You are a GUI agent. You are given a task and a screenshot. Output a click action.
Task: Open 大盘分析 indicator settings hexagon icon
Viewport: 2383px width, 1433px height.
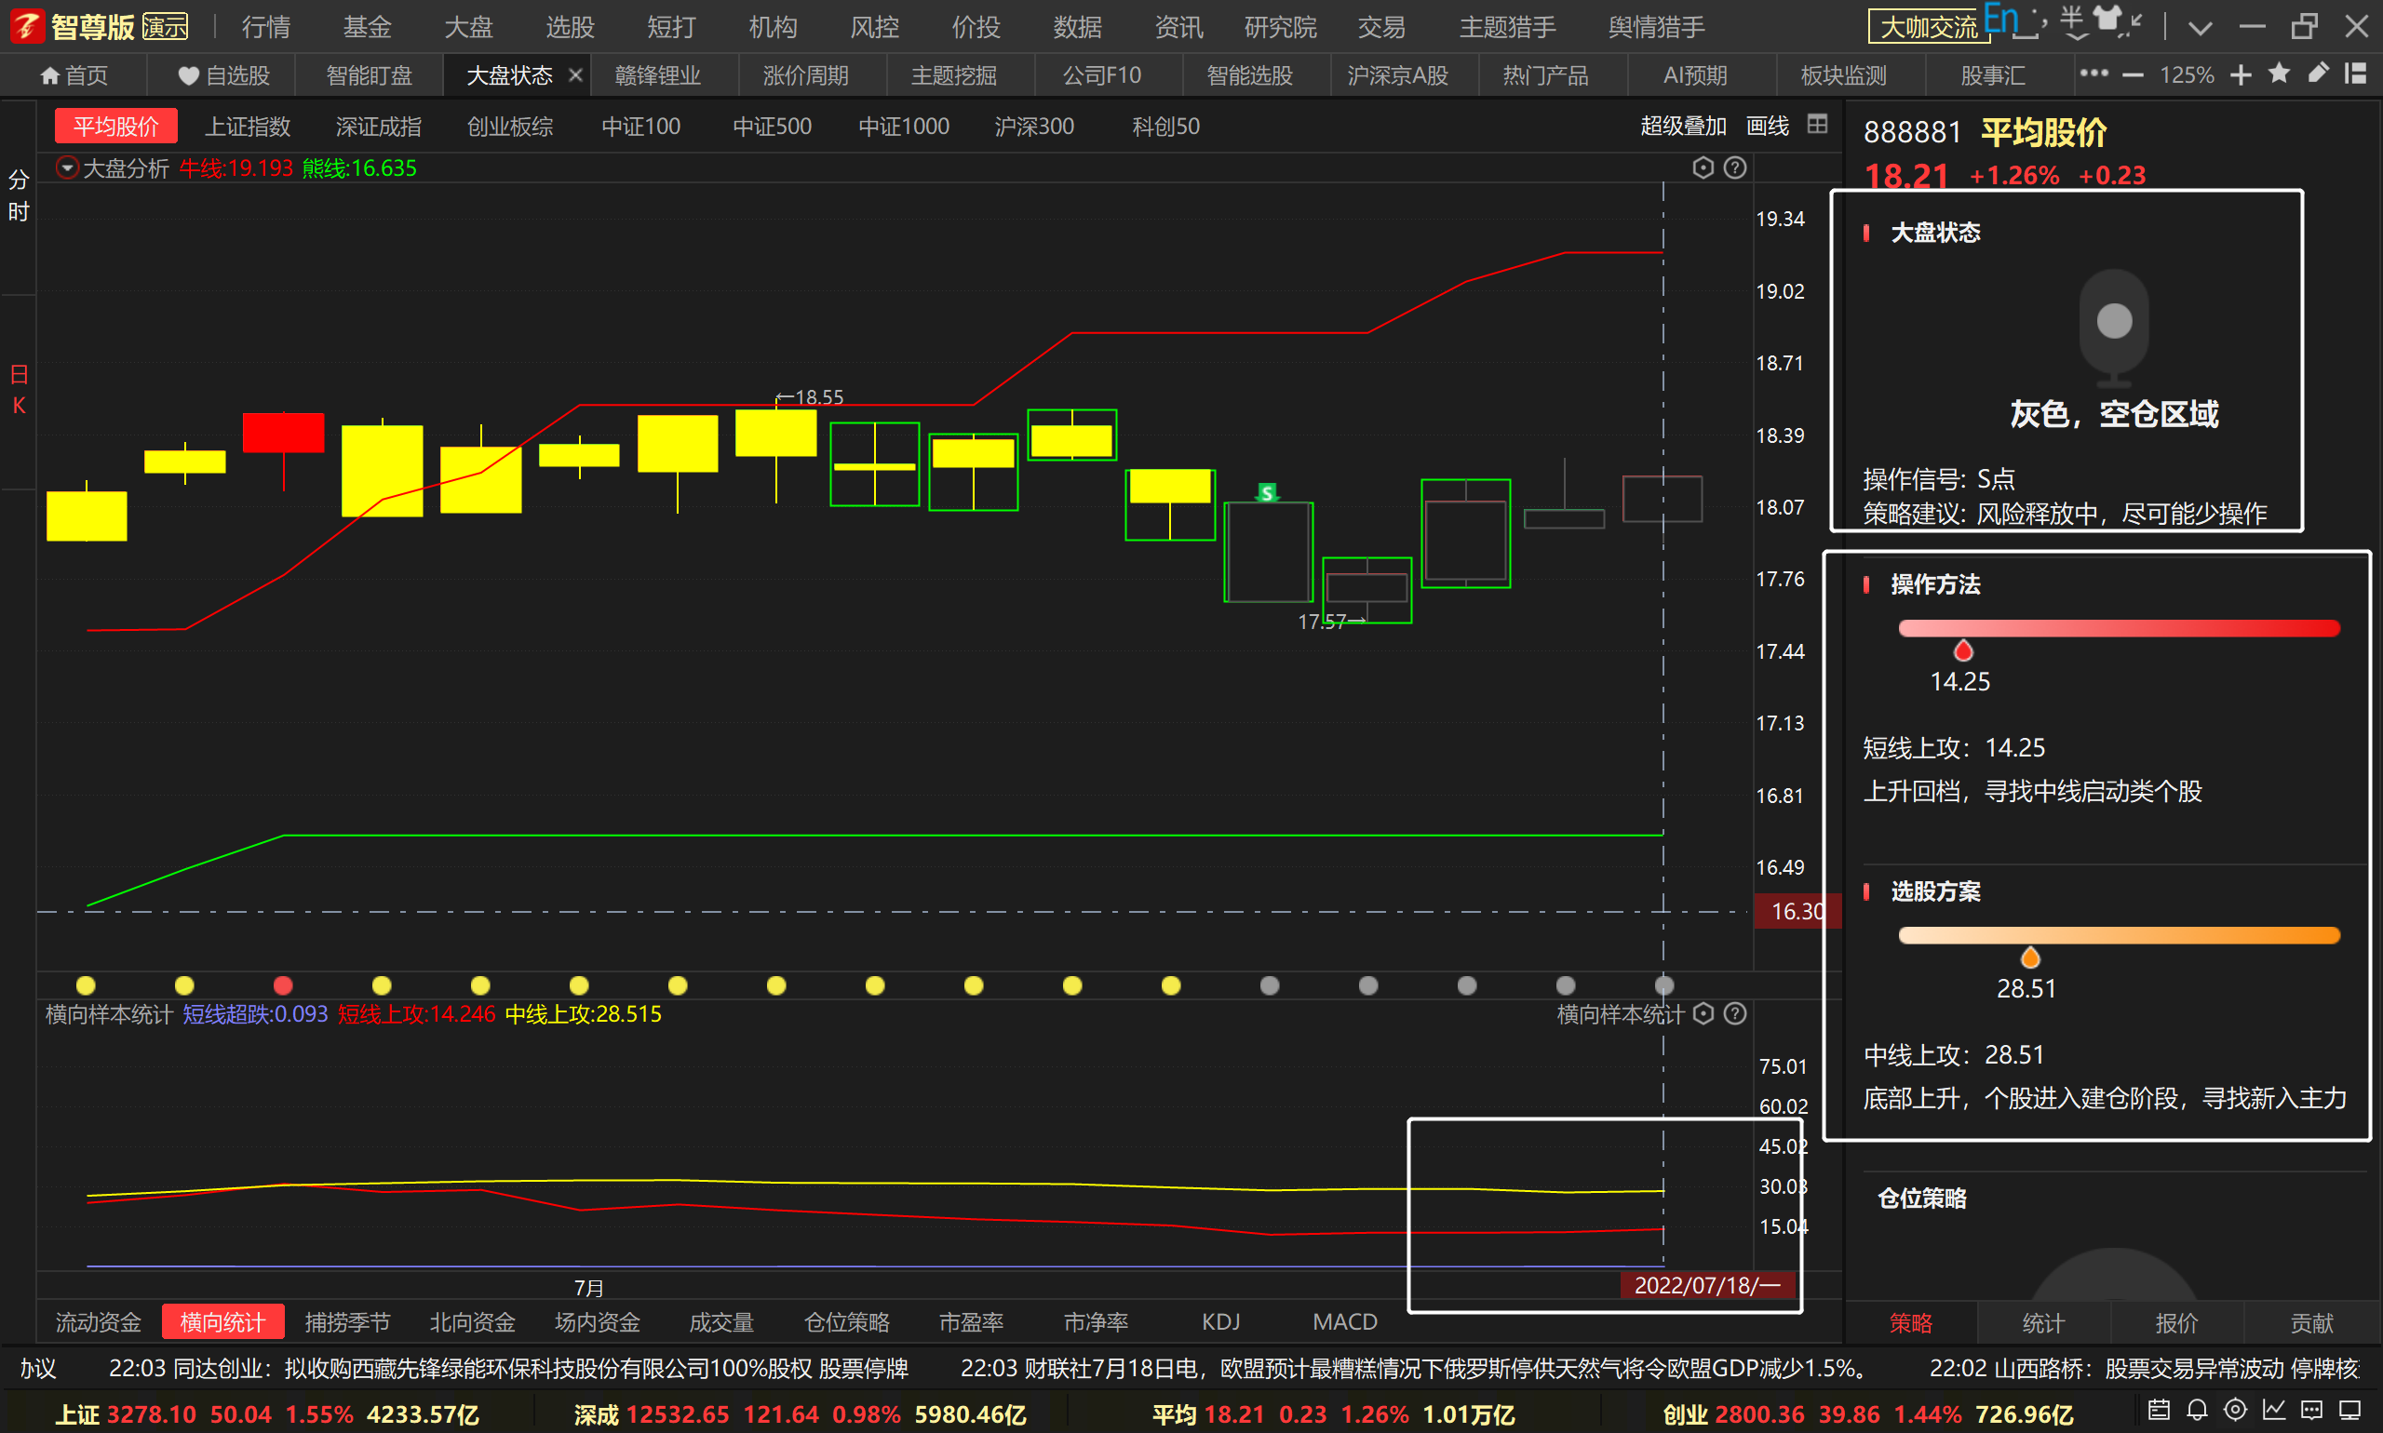[1703, 168]
